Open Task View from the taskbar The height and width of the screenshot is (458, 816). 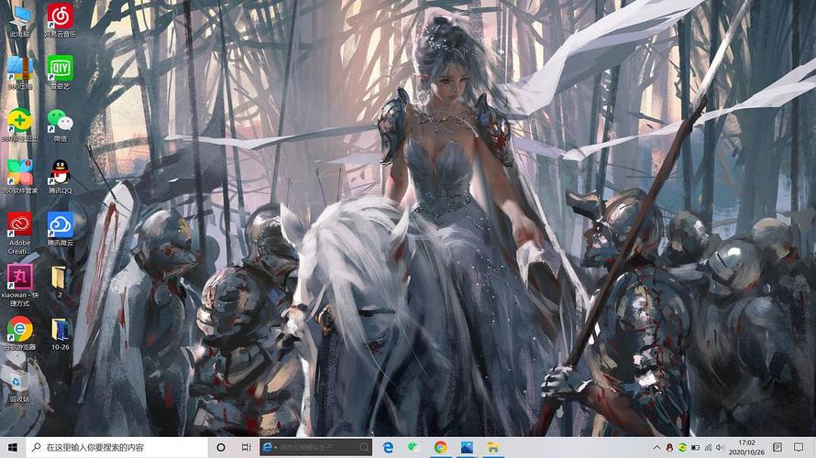(x=247, y=447)
